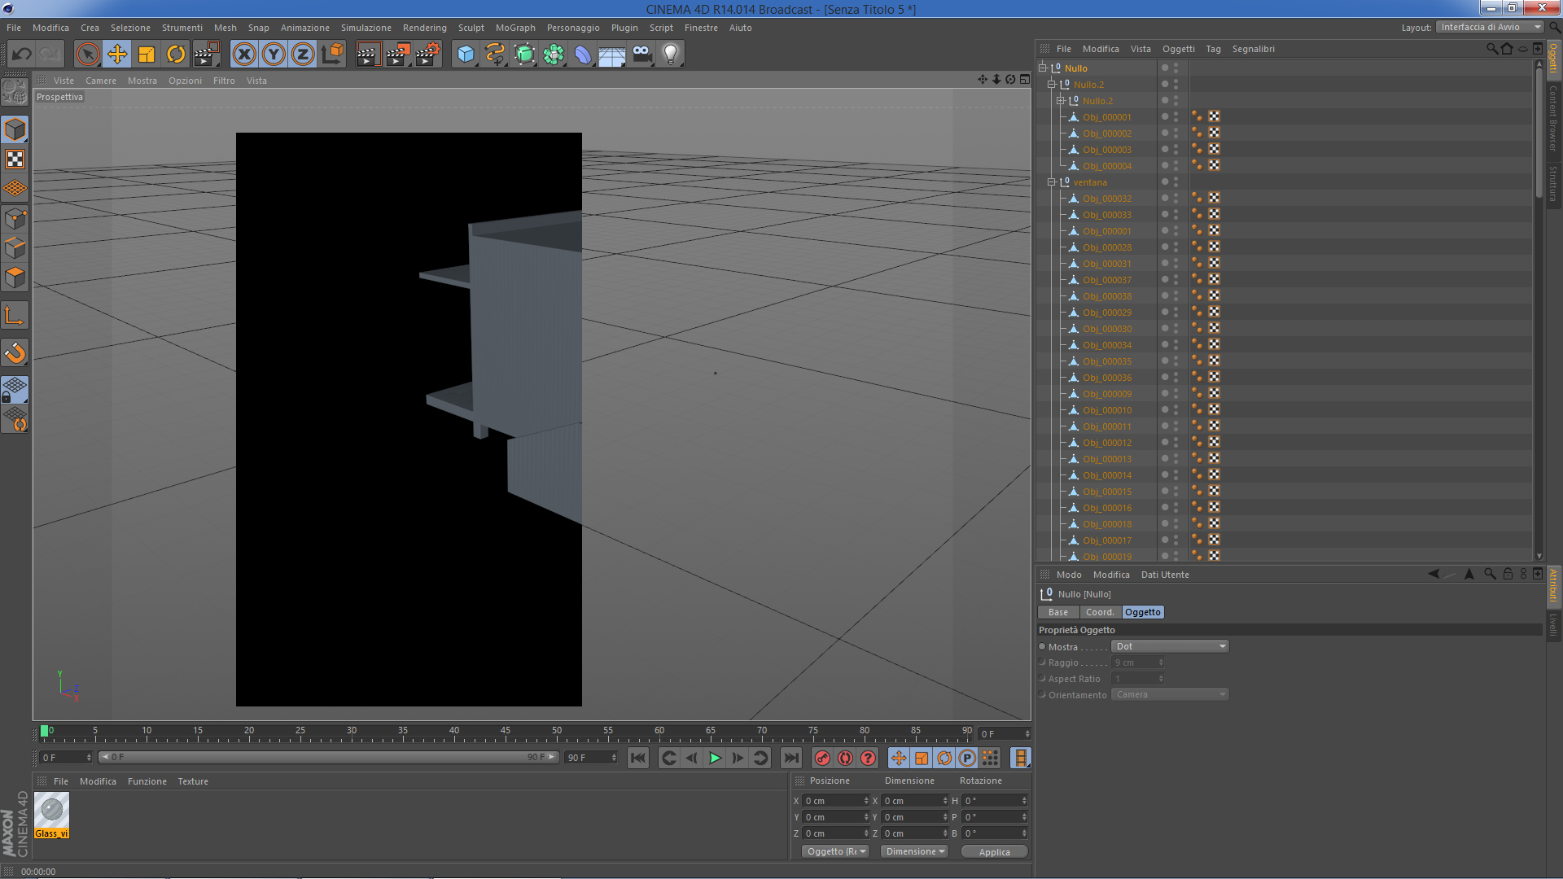Add a Cube primitive object
Viewport: 1563px width, 879px height.
pyautogui.click(x=466, y=55)
